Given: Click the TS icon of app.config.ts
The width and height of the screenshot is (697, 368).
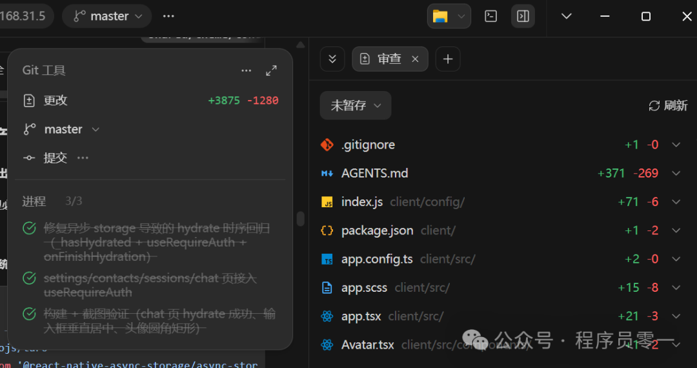Looking at the screenshot, I should tap(327, 259).
